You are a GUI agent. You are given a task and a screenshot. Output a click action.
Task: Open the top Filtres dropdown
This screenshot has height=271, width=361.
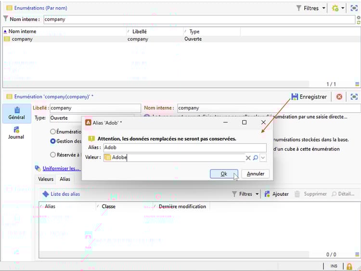coord(310,8)
